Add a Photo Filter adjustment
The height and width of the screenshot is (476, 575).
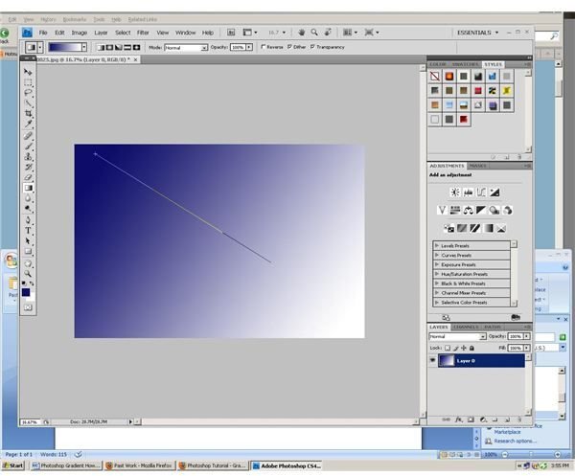click(494, 211)
